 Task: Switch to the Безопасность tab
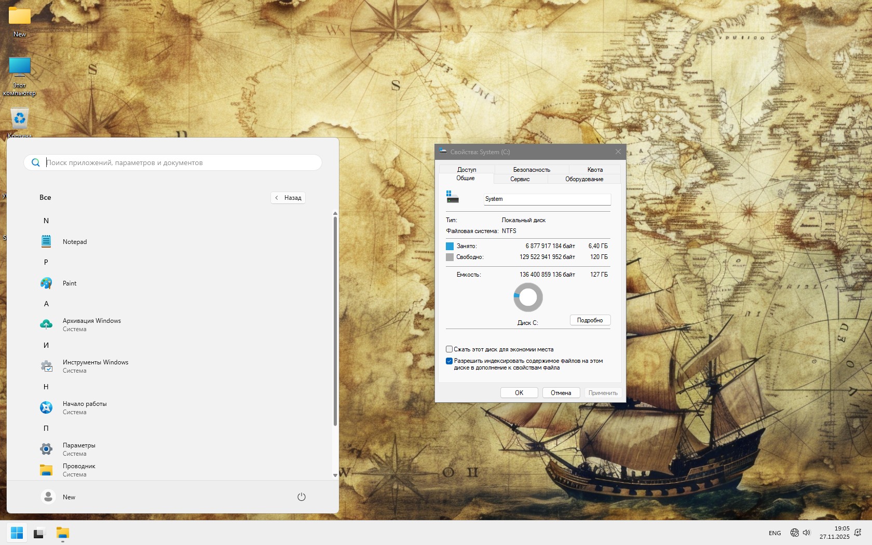click(x=531, y=170)
